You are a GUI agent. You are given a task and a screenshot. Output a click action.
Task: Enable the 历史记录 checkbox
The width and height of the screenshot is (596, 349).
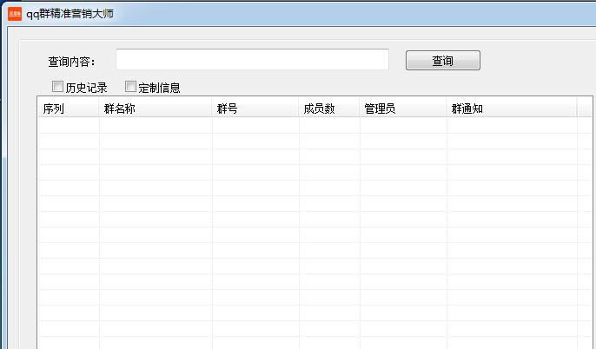57,87
